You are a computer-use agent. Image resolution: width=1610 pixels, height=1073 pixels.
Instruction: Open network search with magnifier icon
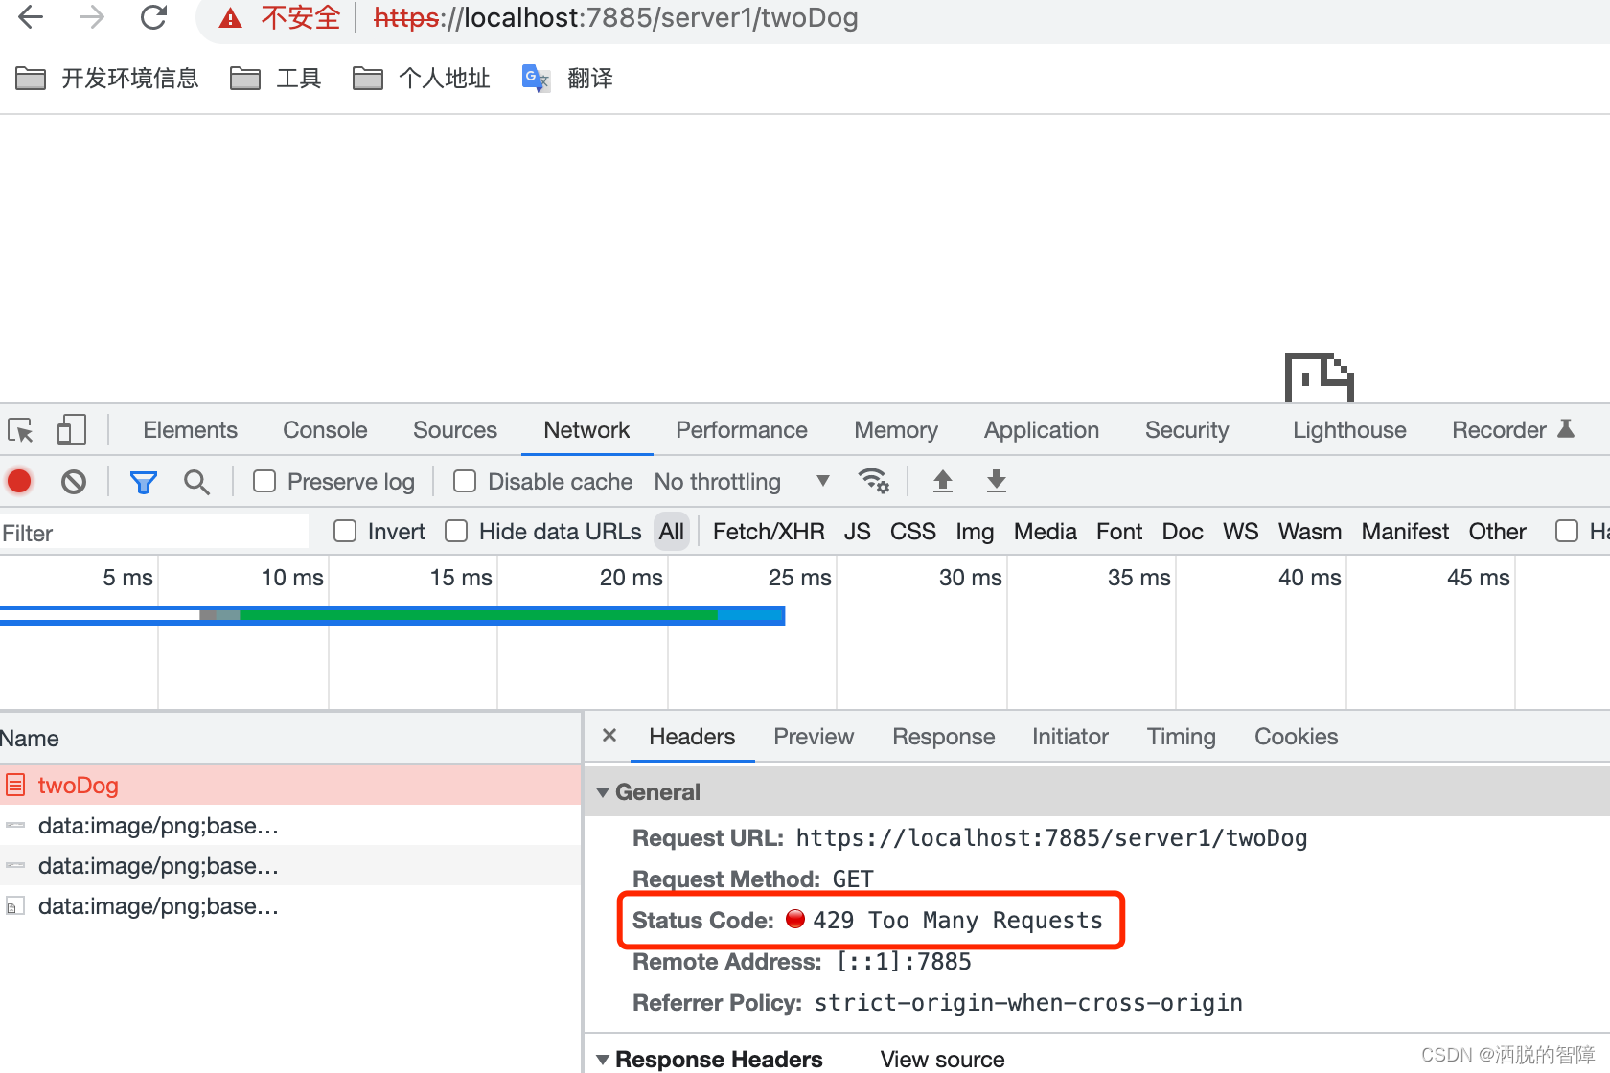(196, 482)
